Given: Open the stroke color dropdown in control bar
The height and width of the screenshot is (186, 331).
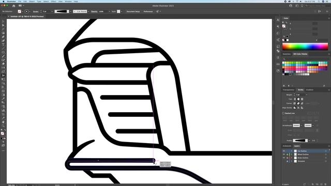Looking at the screenshot, I should pyautogui.click(x=29, y=11).
